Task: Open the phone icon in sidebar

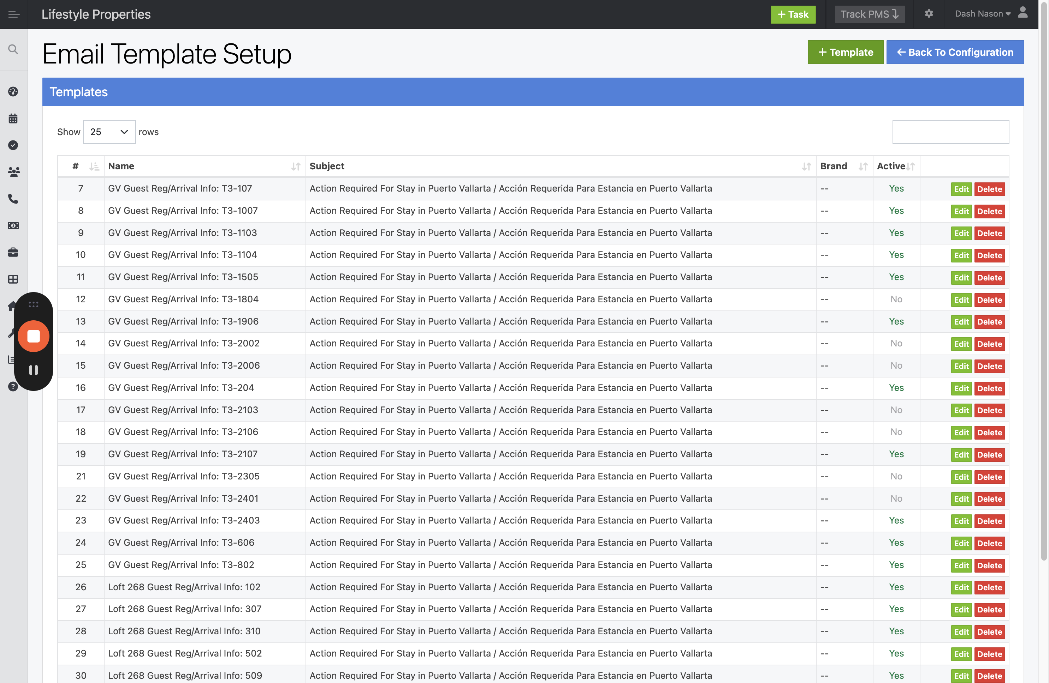Action: (x=13, y=199)
